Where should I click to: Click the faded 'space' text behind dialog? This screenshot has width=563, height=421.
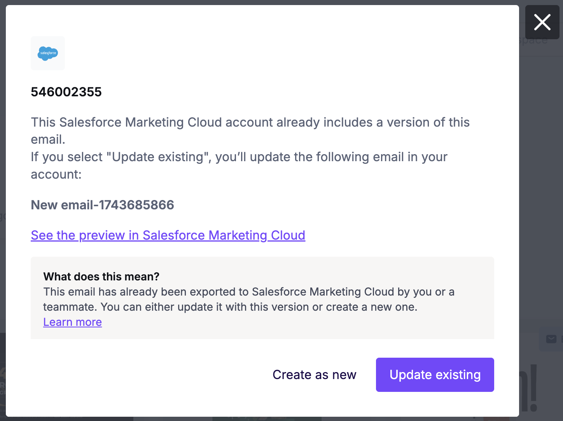(x=533, y=40)
